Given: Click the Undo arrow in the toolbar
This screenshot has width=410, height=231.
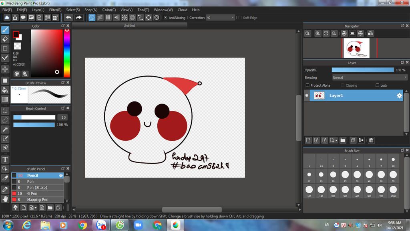Looking at the screenshot, I should click(69, 18).
